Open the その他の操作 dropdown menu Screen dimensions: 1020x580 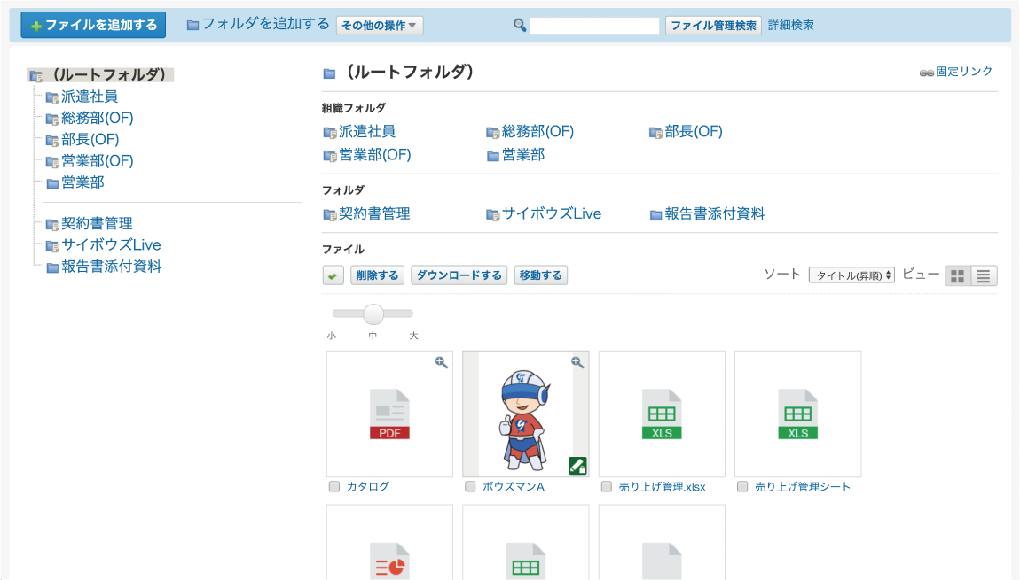pyautogui.click(x=380, y=26)
